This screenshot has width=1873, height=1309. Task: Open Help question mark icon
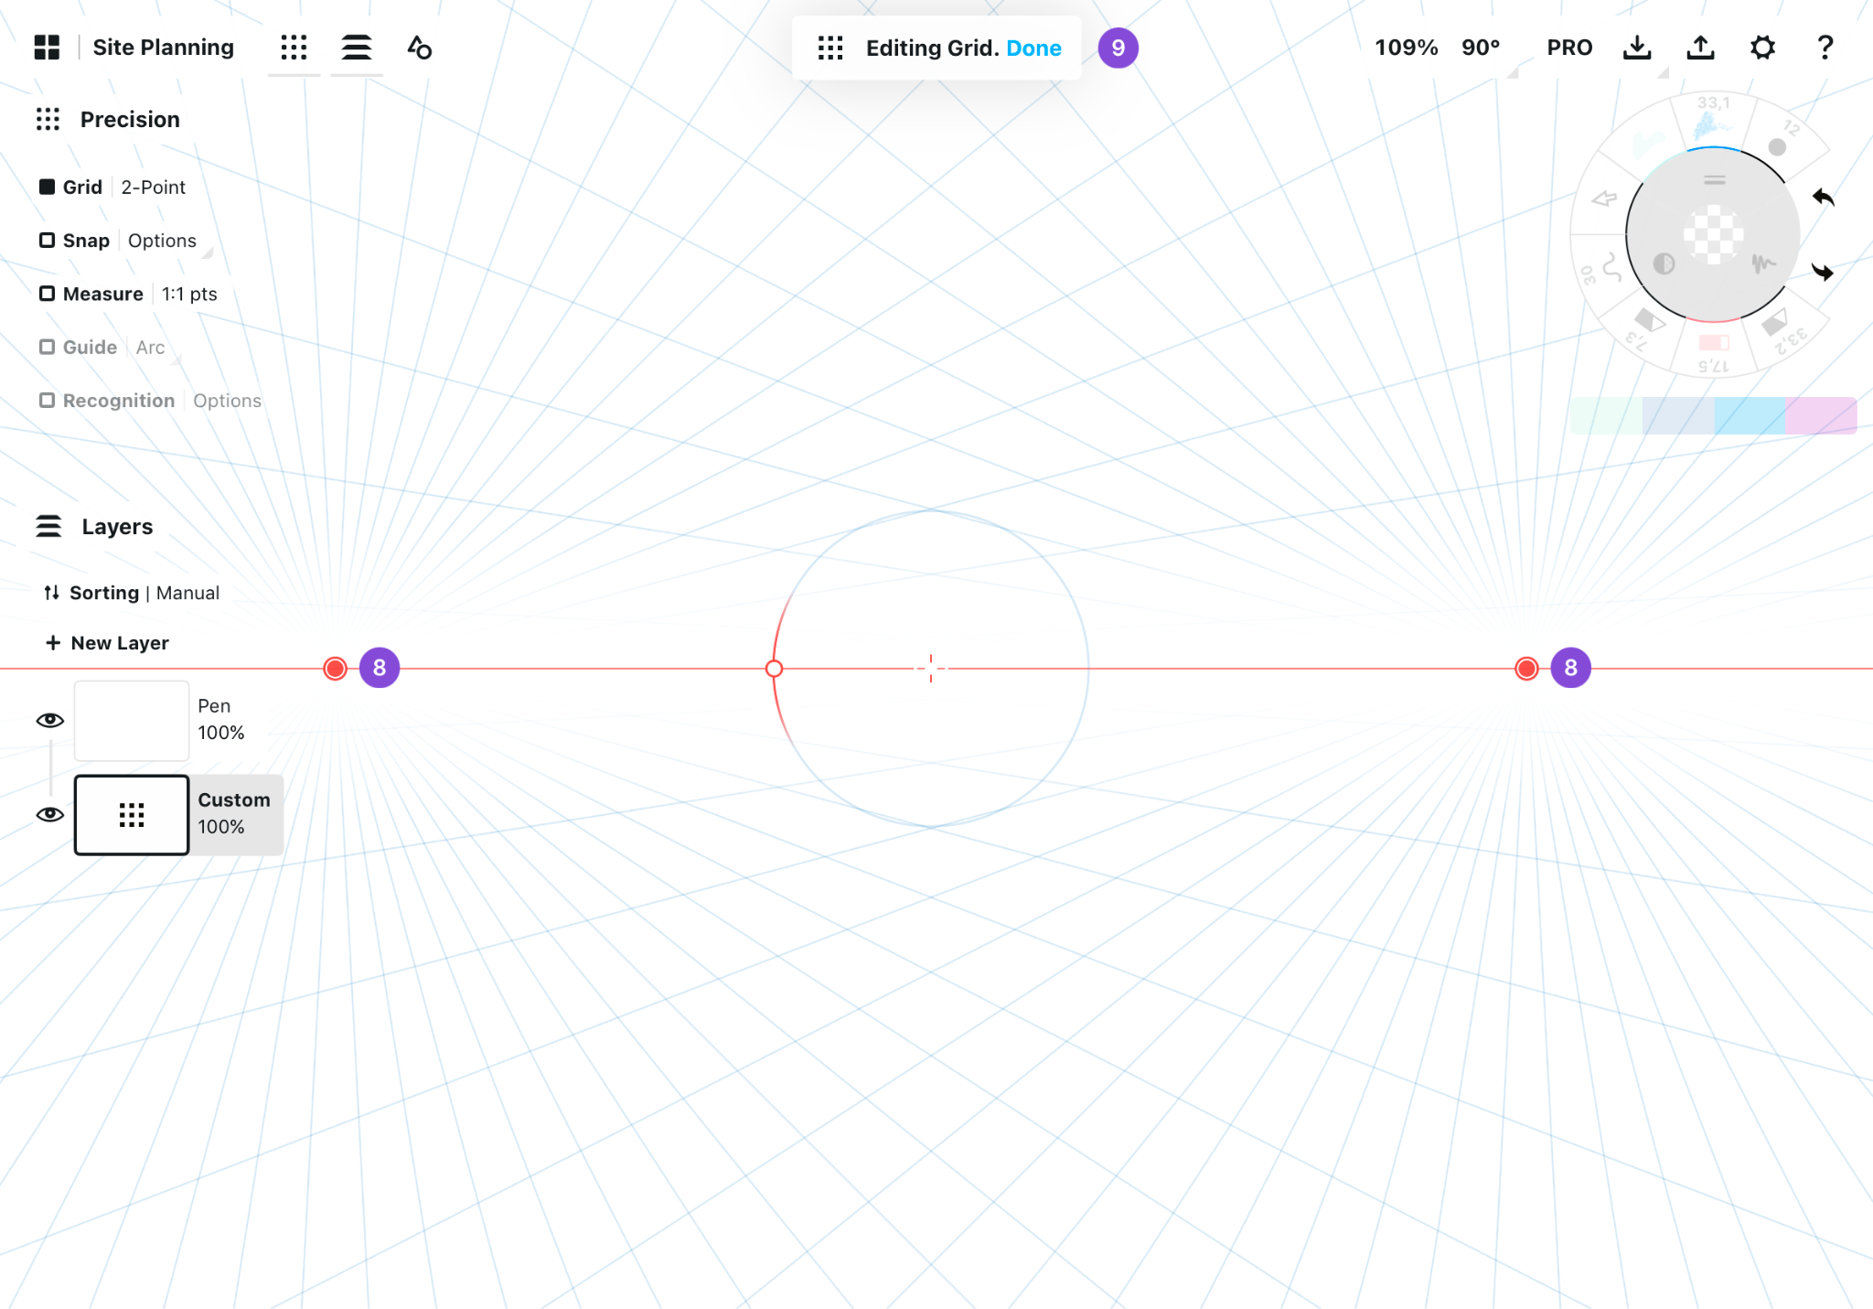coord(1825,48)
